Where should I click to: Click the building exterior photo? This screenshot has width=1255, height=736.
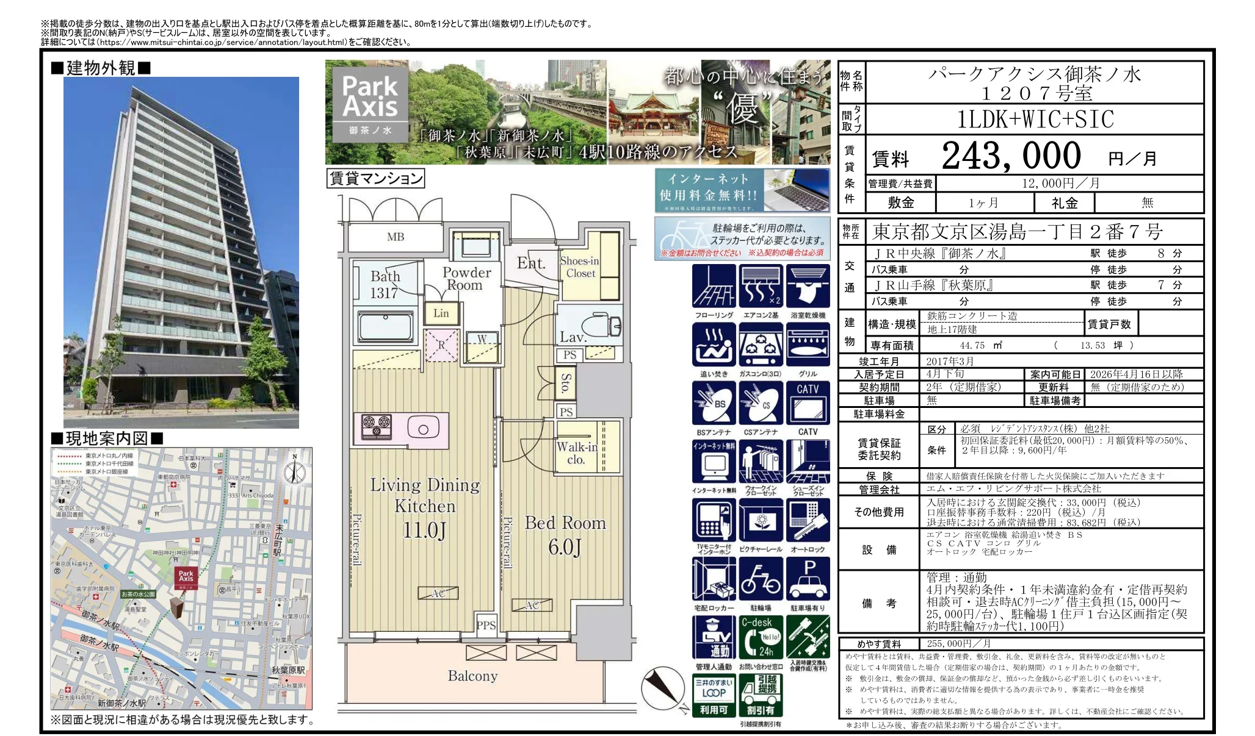(x=181, y=252)
